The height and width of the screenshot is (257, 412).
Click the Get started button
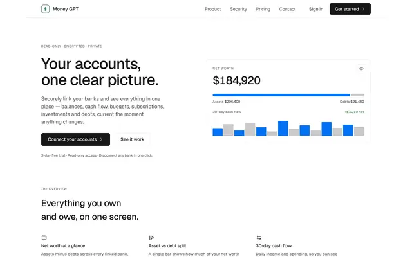point(350,9)
